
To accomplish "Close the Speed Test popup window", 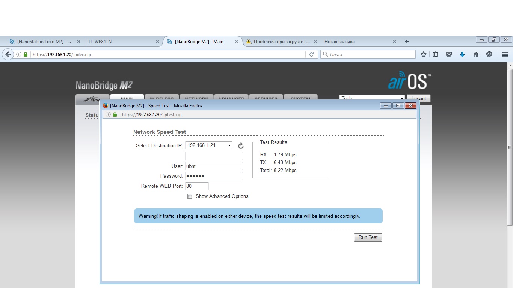I will click(x=410, y=106).
